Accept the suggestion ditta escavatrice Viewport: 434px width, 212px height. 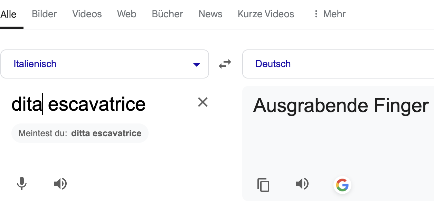[106, 133]
